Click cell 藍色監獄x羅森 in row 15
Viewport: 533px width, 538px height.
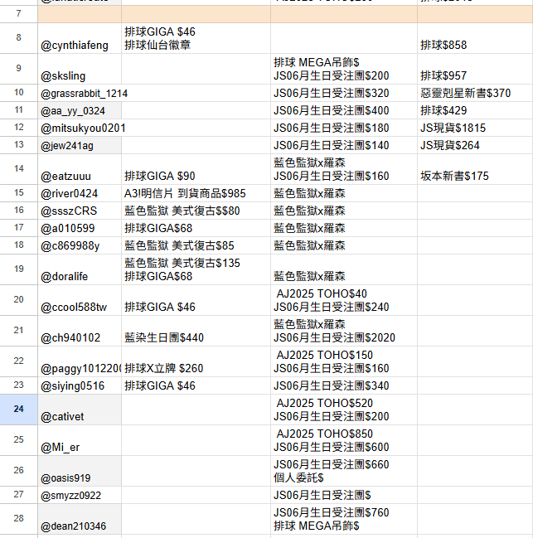(344, 193)
